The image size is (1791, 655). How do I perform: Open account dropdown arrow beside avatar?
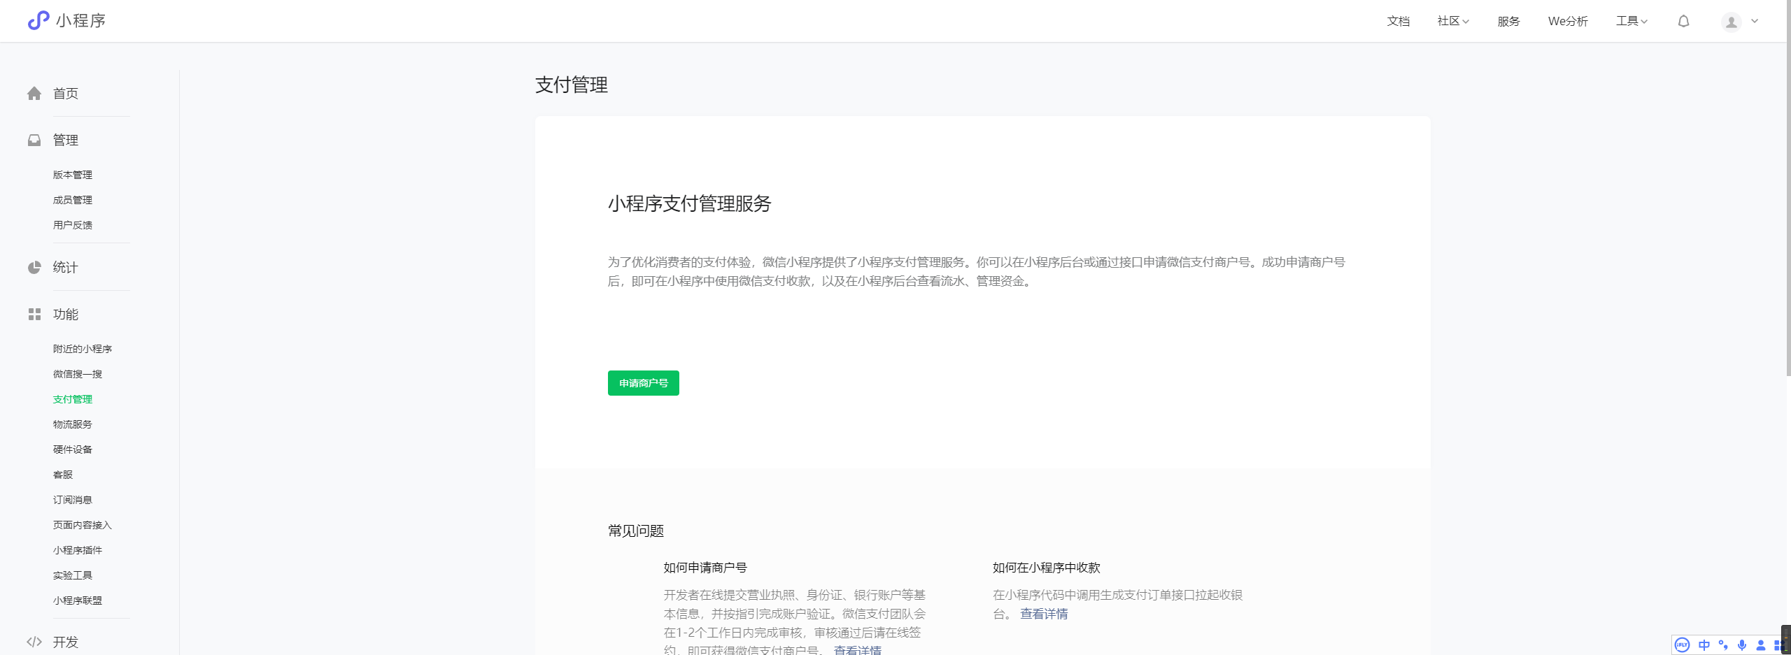pyautogui.click(x=1755, y=21)
